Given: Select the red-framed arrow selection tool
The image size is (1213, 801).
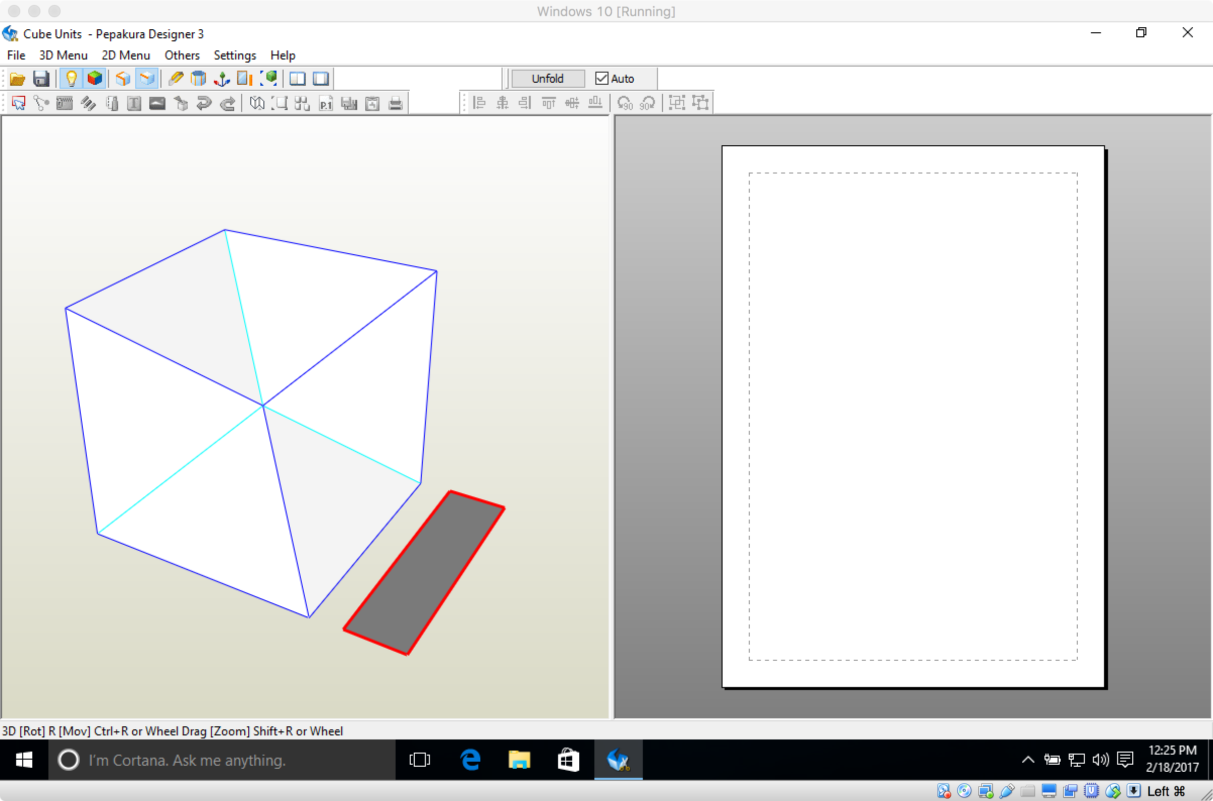Looking at the screenshot, I should (19, 104).
